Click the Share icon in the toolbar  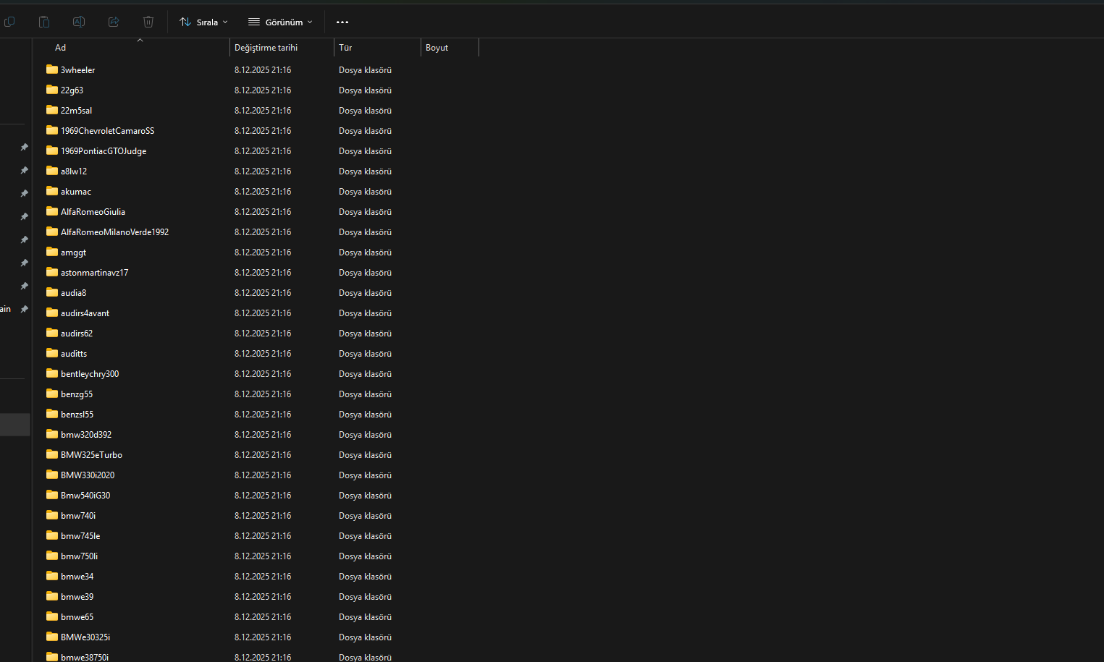[114, 22]
